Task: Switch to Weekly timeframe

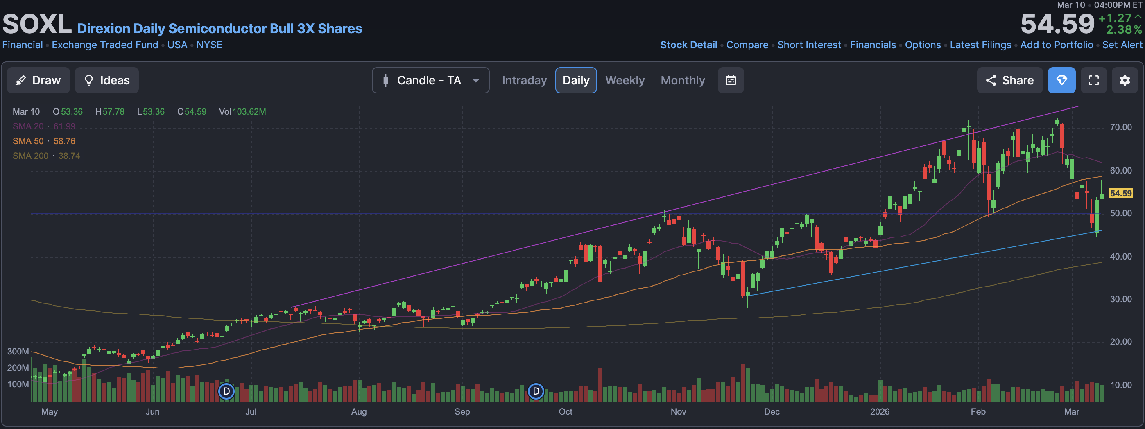Action: [x=625, y=80]
